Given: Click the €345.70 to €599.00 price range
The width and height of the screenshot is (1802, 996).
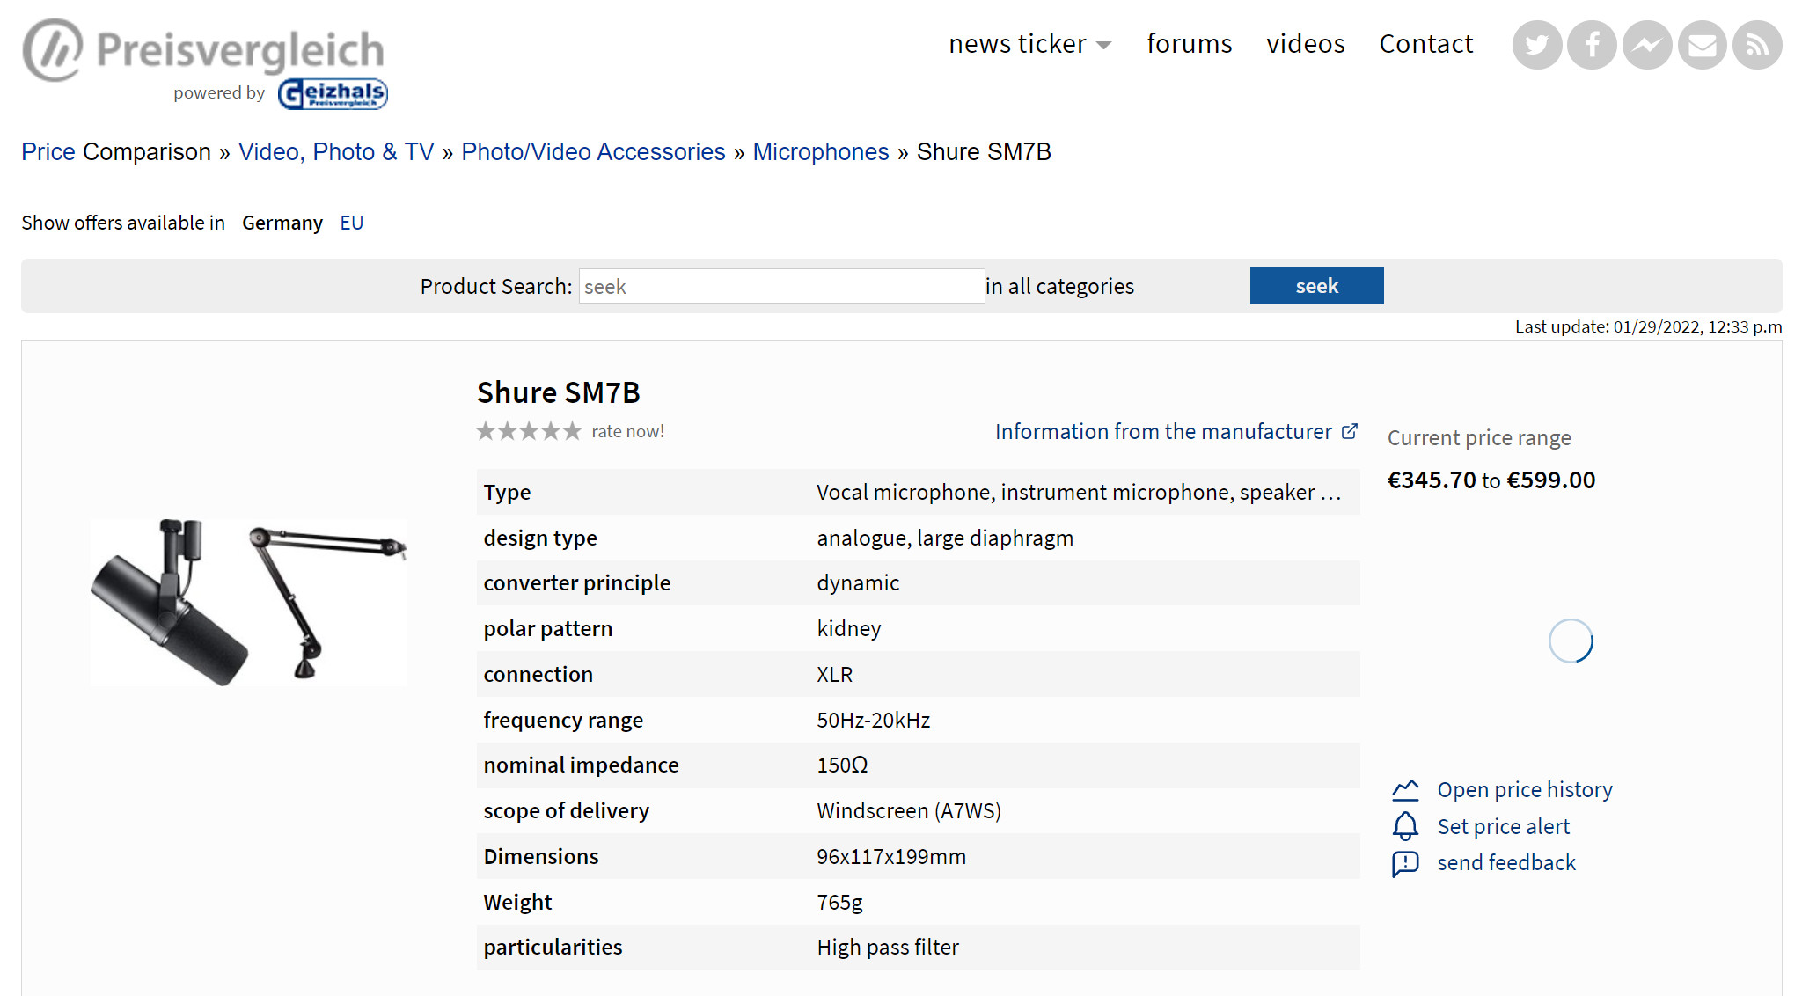Looking at the screenshot, I should 1491,480.
